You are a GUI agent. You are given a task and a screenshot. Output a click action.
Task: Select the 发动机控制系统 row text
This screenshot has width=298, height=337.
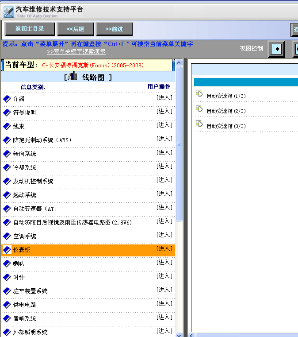[x=33, y=182]
